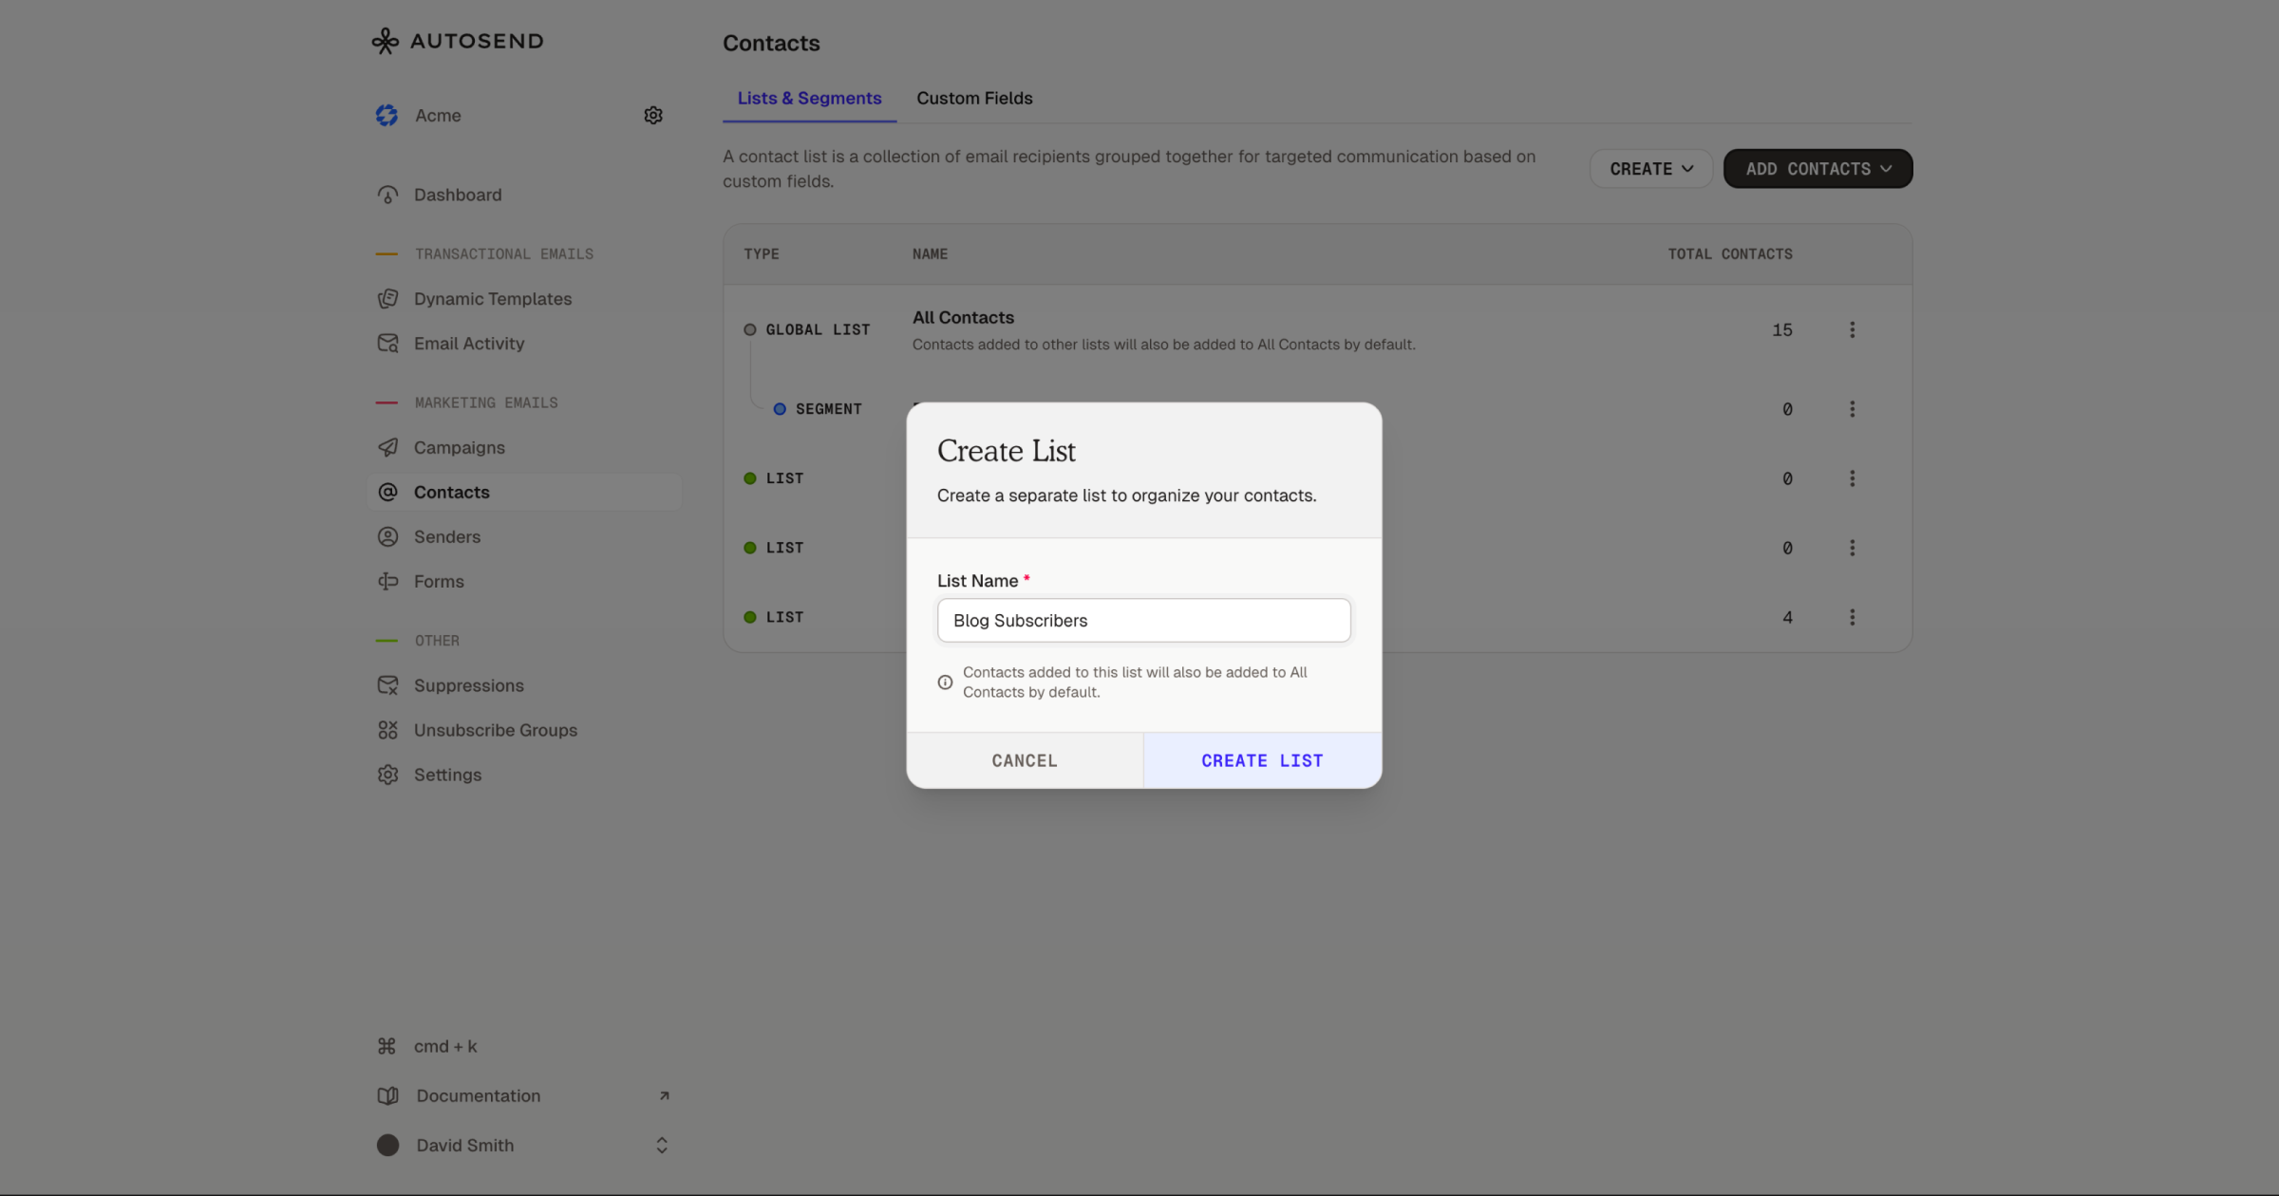
Task: Select the Dynamic Templates icon
Action: coord(388,298)
